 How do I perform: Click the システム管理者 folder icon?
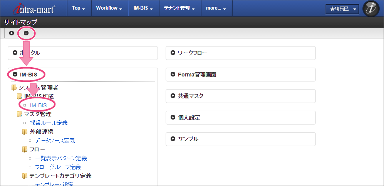14,88
